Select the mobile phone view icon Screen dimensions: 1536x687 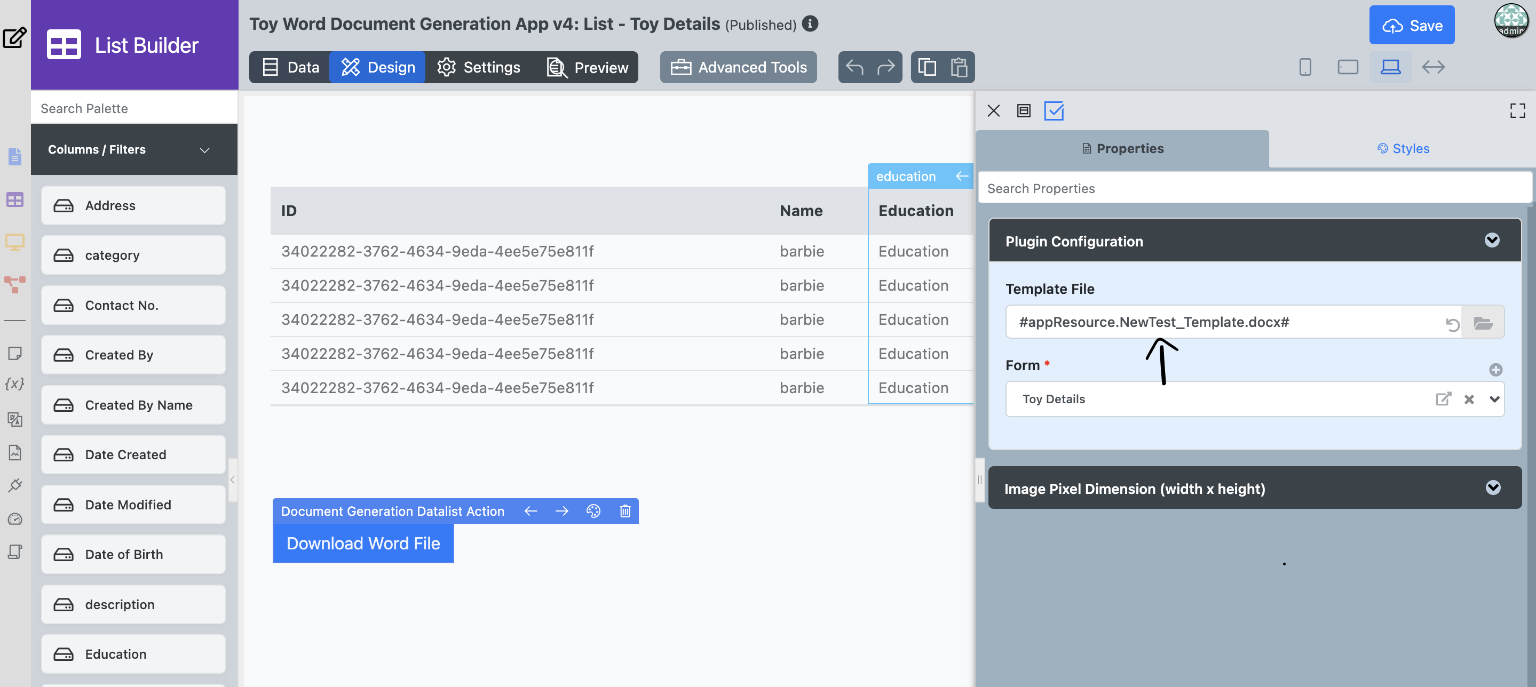[1305, 67]
